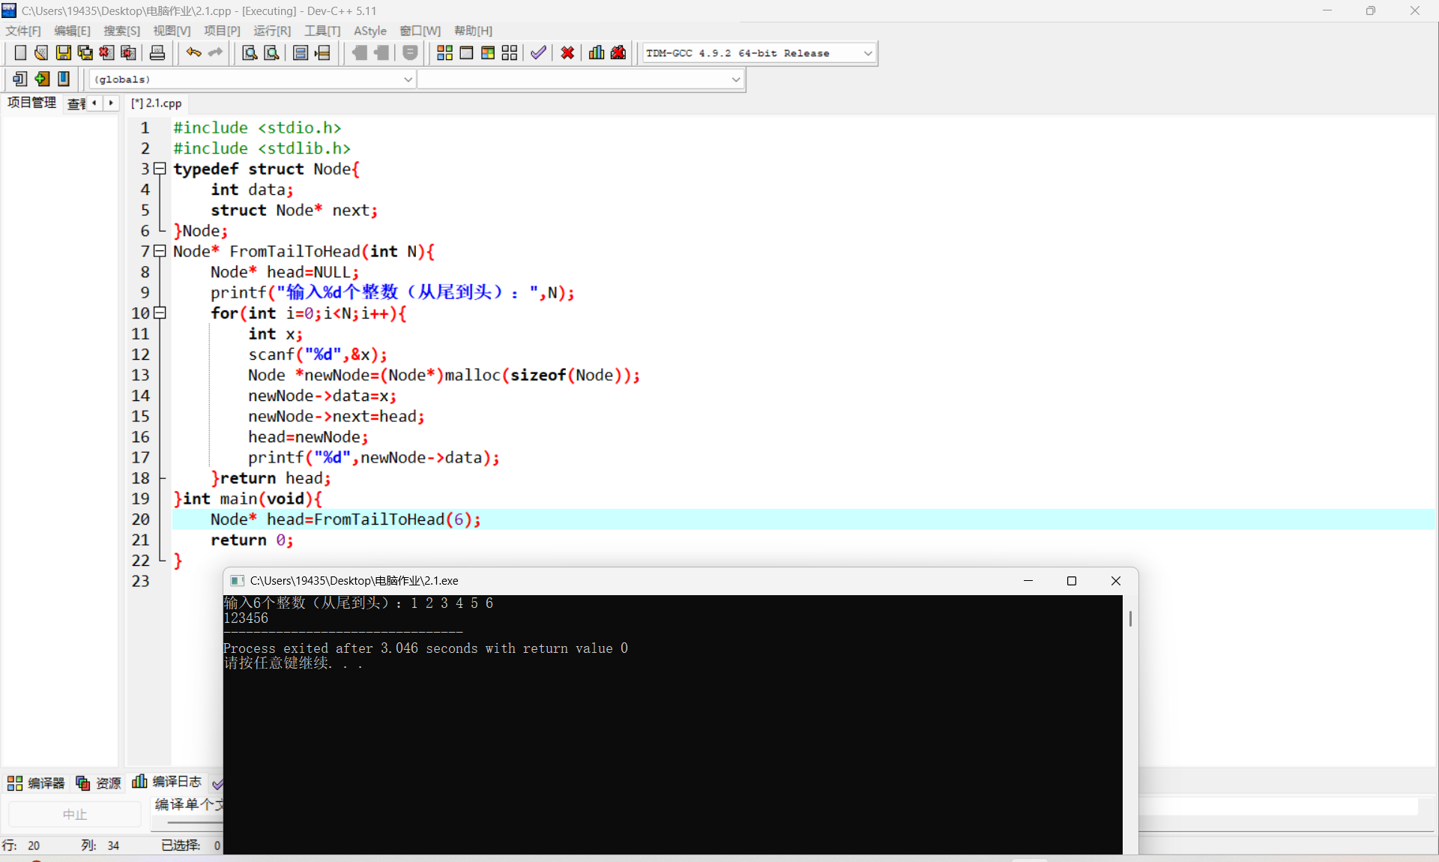Open the AStyle menu

pos(369,31)
